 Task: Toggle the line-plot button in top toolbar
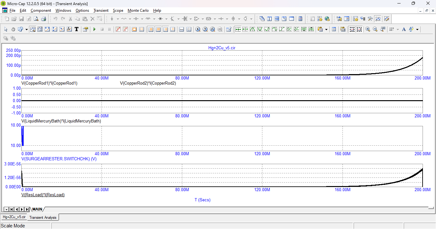click(378, 19)
